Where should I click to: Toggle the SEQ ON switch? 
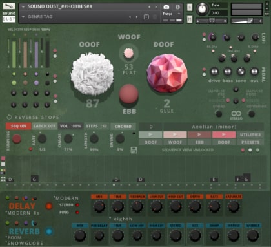coord(19,126)
